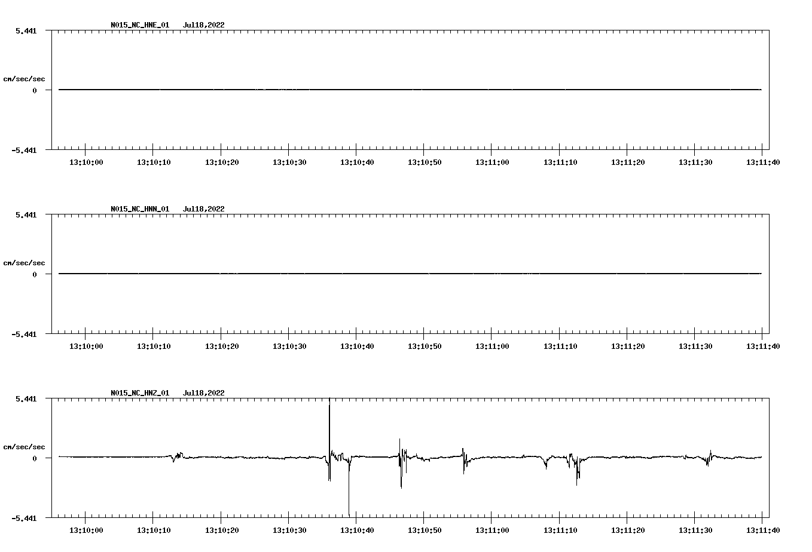Click the 13:10:40 time label under HNN plot

(x=357, y=346)
